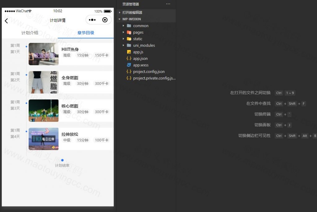Image resolution: width=317 pixels, height=212 pixels.
Task: Click the common folder icon
Action: tap(129, 26)
